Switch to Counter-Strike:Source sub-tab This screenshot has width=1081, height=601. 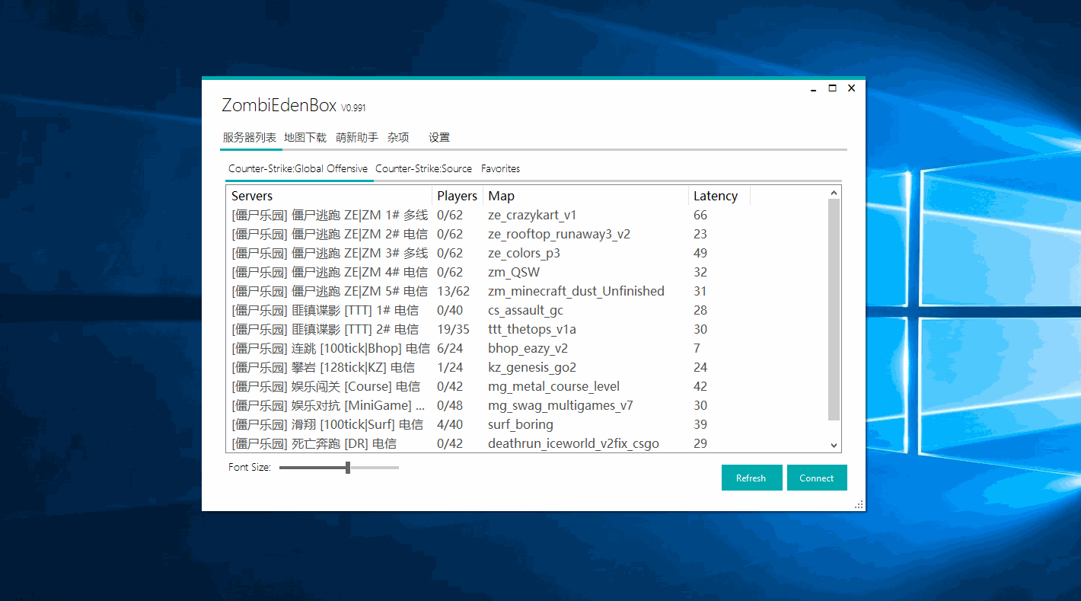tap(423, 169)
